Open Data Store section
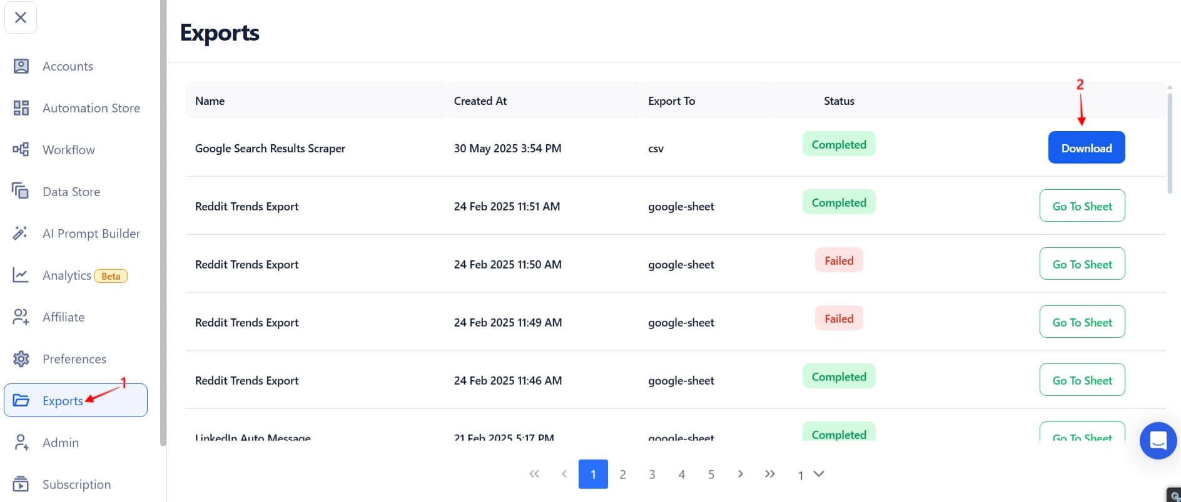 pyautogui.click(x=71, y=192)
